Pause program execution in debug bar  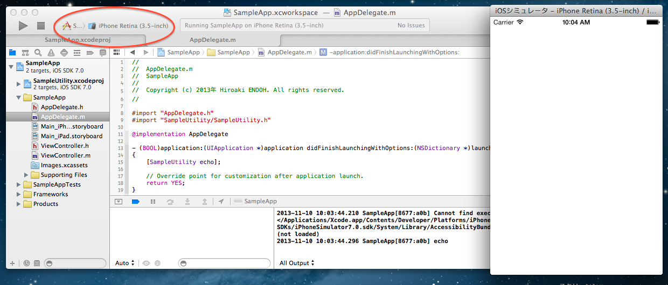pos(153,201)
